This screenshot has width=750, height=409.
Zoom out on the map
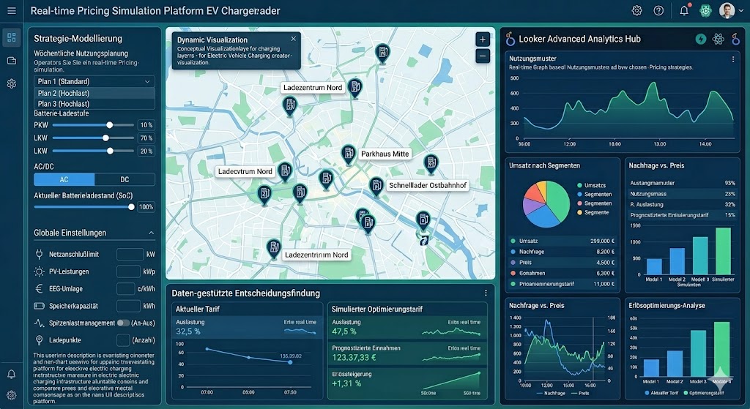pyautogui.click(x=483, y=56)
